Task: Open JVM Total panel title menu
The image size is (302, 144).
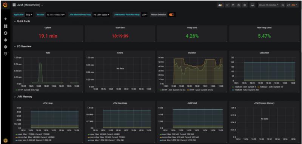Action: tap(192, 103)
